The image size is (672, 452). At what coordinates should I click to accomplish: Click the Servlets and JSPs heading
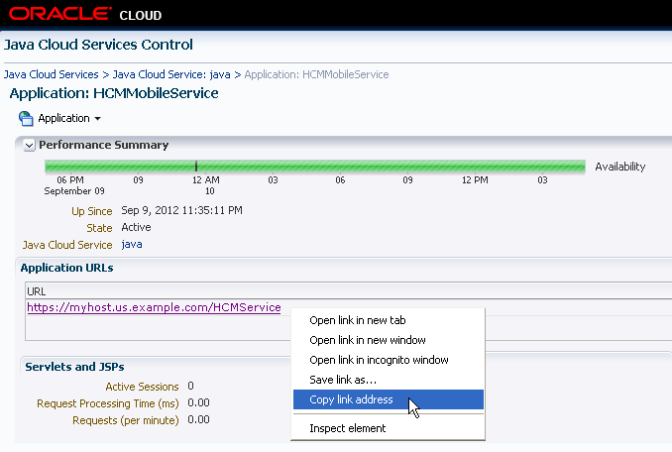[74, 367]
